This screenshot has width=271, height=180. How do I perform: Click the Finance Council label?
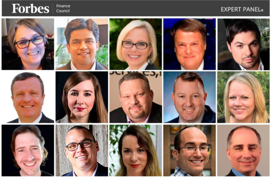pos(63,9)
